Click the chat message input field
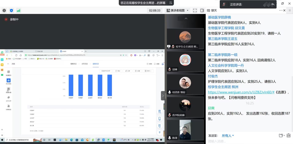 pyautogui.click(x=246, y=141)
